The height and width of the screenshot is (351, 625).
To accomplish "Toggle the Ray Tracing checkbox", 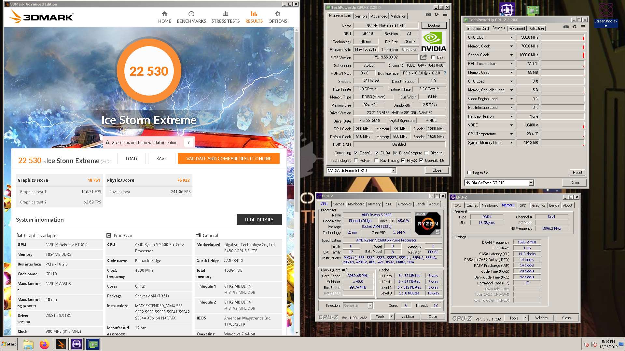I will point(376,160).
